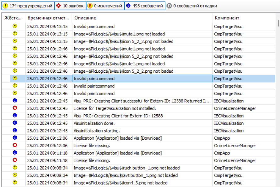Click info icon of 09:11:18 Application loaded row
The width and height of the screenshot is (280, 187).
click(x=15, y=153)
